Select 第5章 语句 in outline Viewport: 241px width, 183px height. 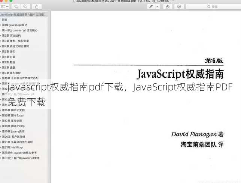click(x=9, y=52)
